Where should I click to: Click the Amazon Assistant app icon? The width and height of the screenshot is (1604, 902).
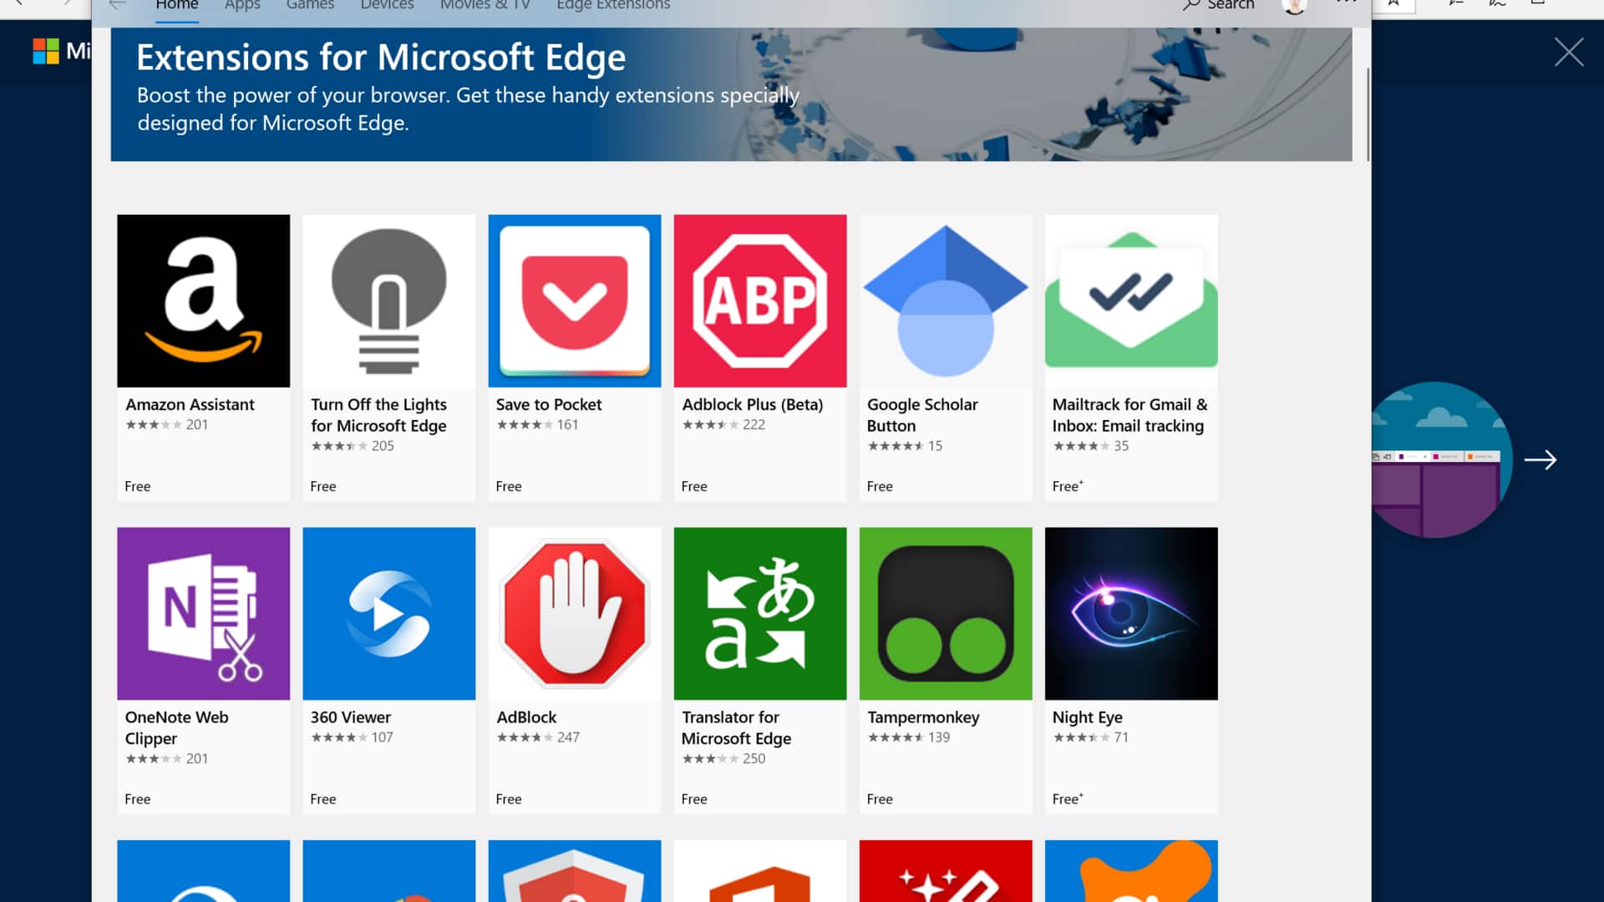pos(203,301)
